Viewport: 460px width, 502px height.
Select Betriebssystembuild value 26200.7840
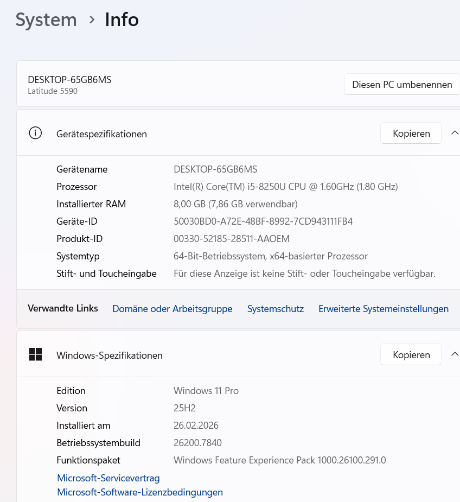pyautogui.click(x=197, y=443)
